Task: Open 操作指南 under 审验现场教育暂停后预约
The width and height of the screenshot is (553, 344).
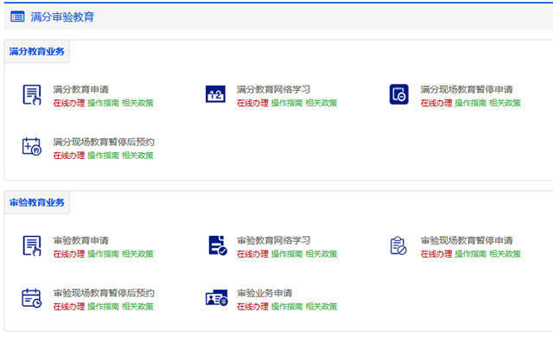Action: click(103, 307)
